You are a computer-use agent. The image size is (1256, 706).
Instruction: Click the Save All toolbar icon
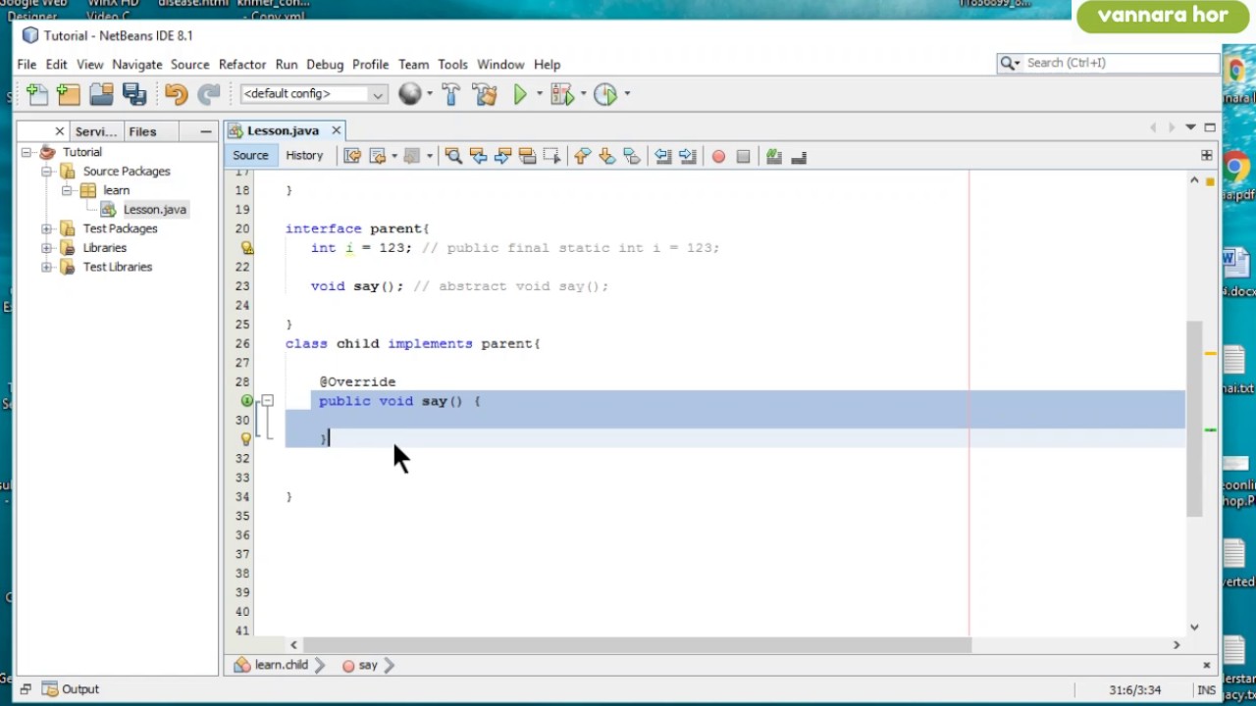[x=134, y=94]
